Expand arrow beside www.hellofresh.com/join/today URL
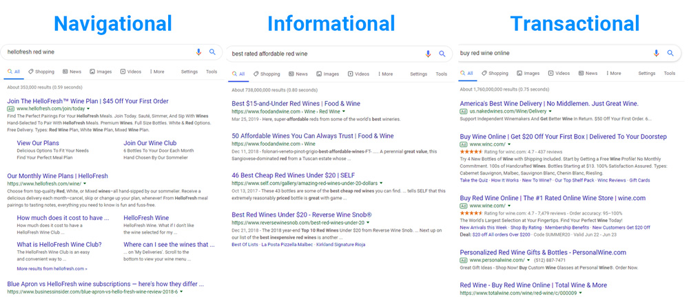 (88, 108)
